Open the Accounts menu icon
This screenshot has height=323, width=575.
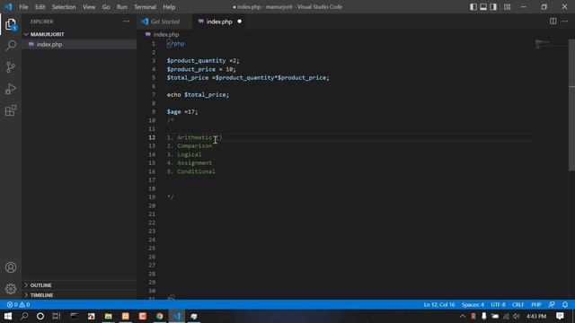(11, 267)
